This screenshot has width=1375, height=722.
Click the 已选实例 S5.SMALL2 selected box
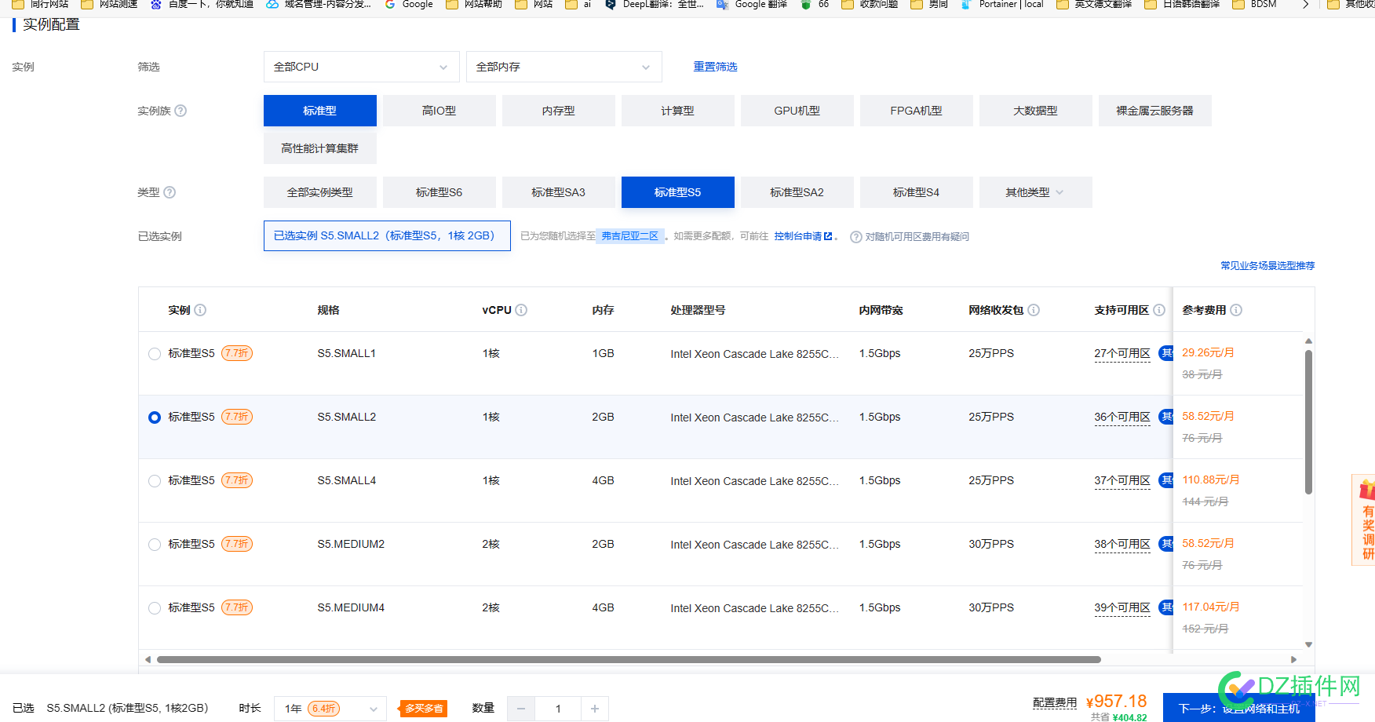coord(387,235)
